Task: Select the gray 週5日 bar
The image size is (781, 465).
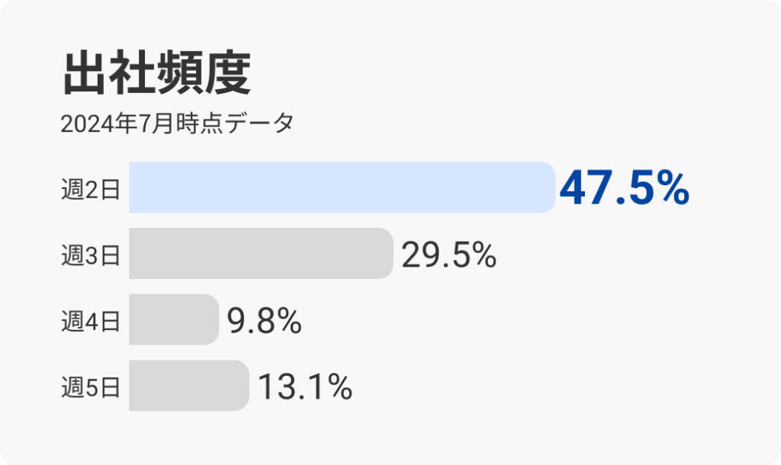Action: [189, 386]
